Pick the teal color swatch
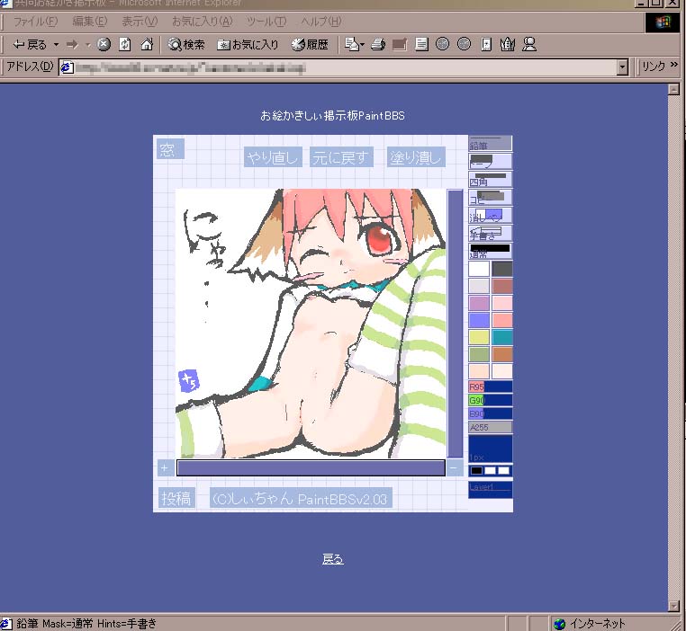Viewport: 686px width, 631px height. click(x=501, y=337)
